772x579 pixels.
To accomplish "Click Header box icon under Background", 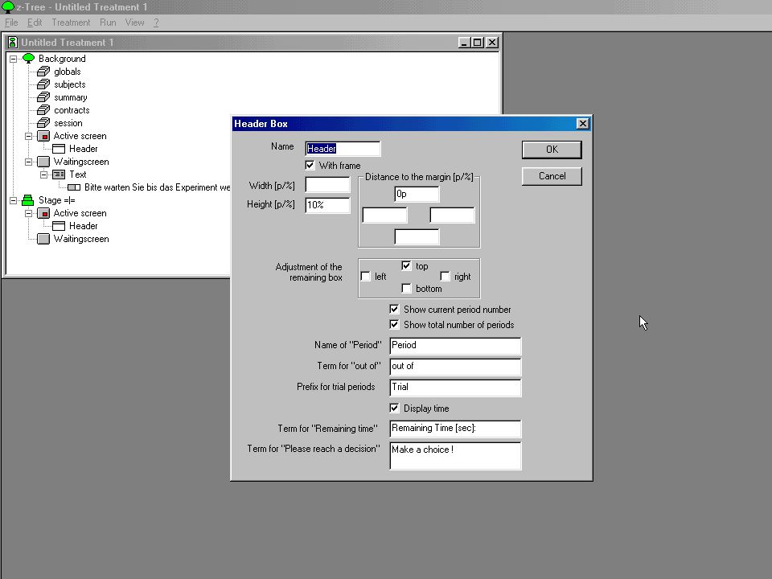I will [x=59, y=149].
